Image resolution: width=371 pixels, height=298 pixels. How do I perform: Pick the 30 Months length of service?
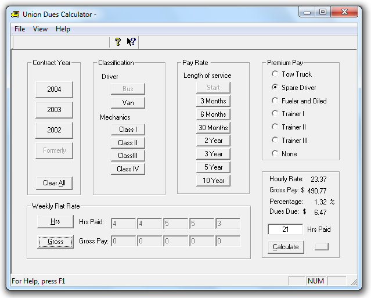[213, 128]
